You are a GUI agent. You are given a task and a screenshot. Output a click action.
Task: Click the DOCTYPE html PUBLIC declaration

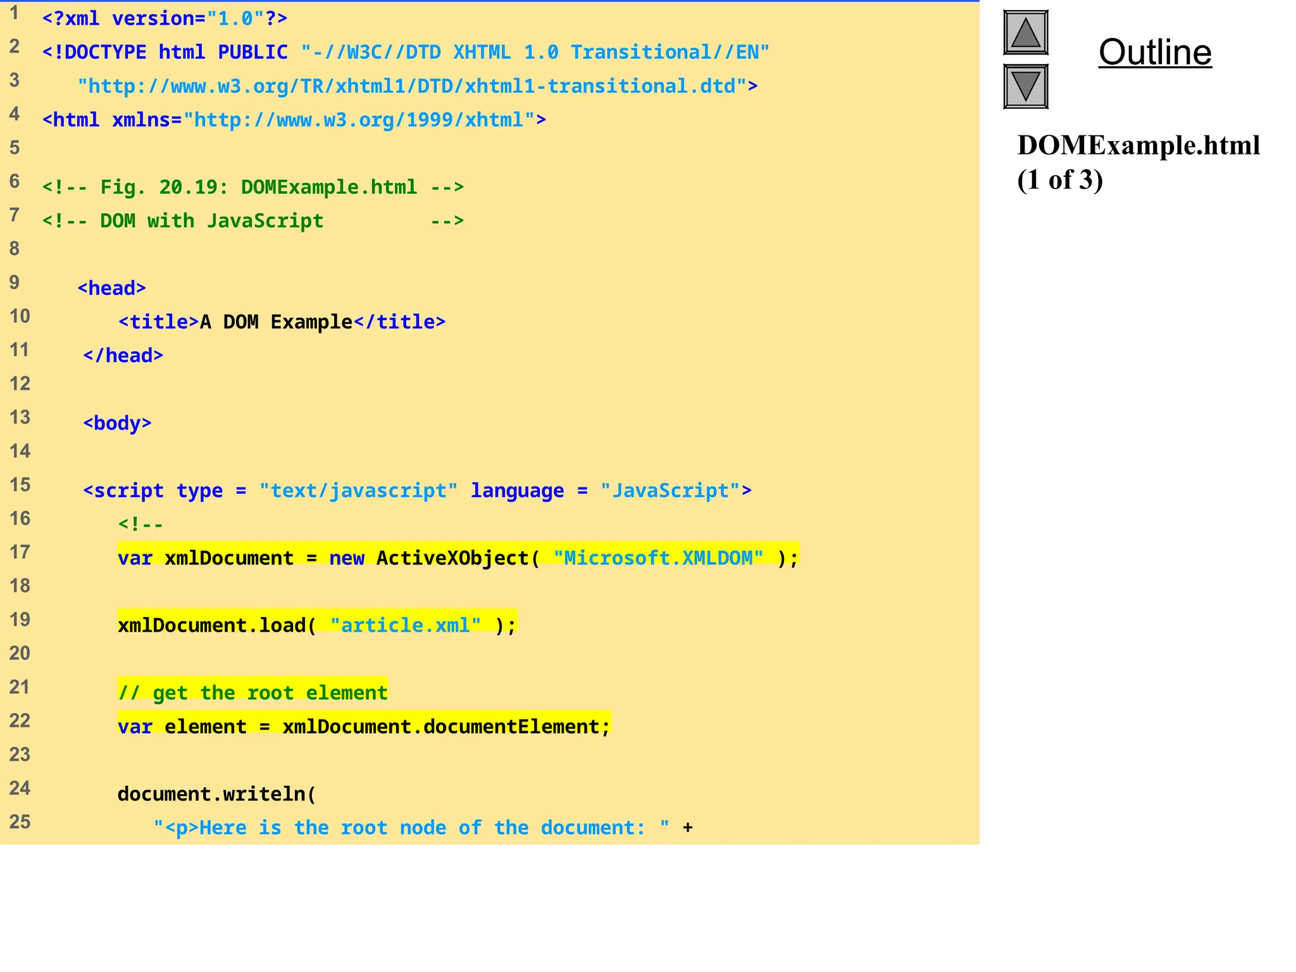coord(406,52)
